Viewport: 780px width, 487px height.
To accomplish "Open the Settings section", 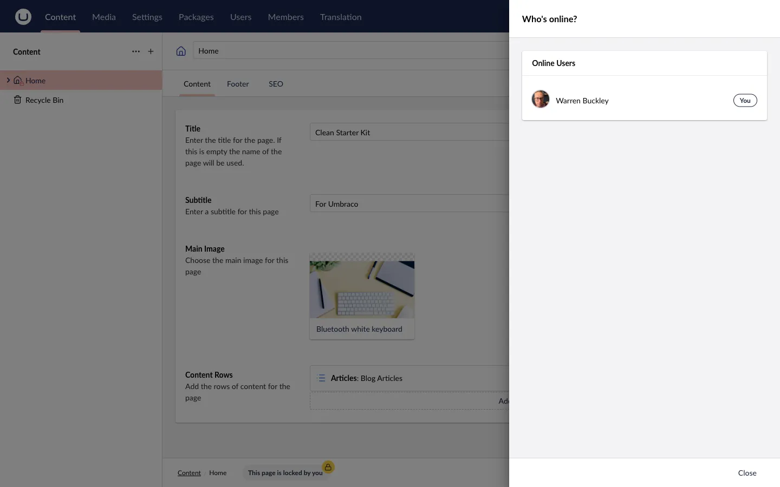I will (x=147, y=17).
